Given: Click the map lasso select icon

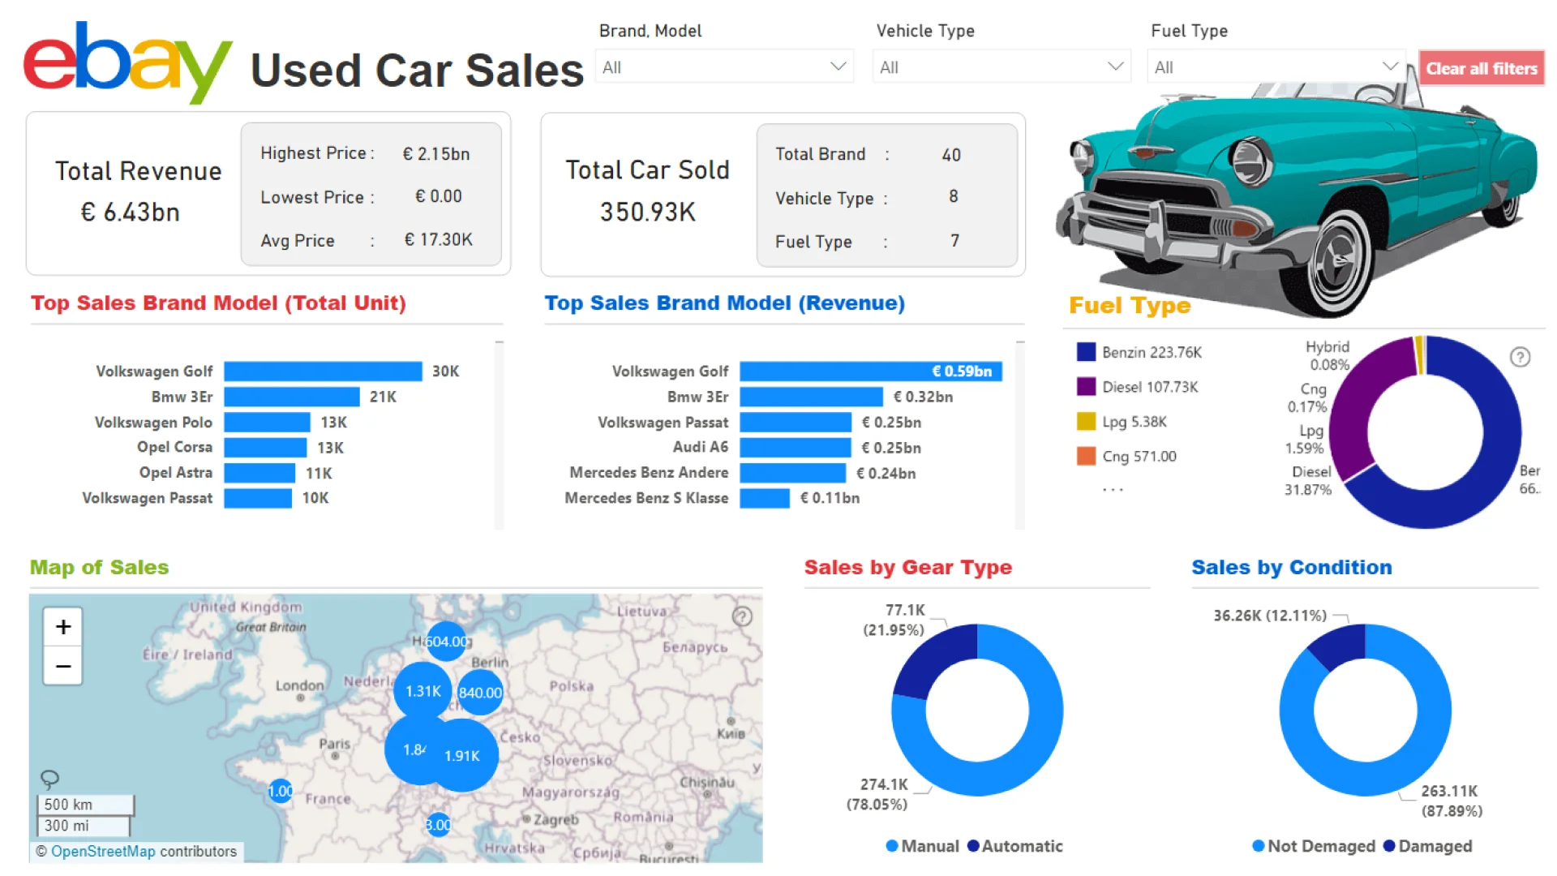Looking at the screenshot, I should coord(49,779).
